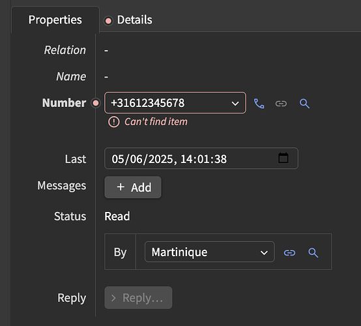361x326 pixels.
Task: Open the link icon beside Martinique
Action: coord(289,253)
